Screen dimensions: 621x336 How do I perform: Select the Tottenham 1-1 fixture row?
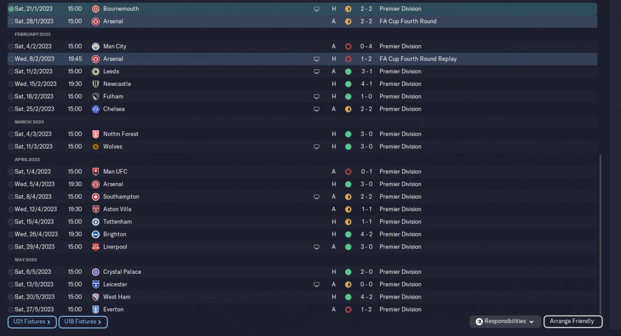click(x=302, y=222)
